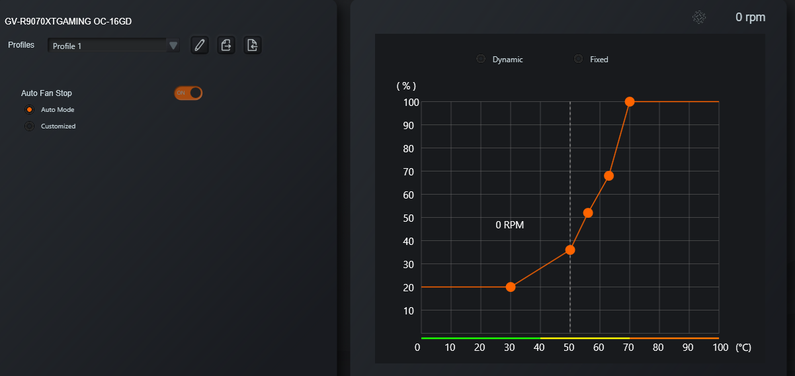Click the Auto Fan Stop label

[x=46, y=93]
